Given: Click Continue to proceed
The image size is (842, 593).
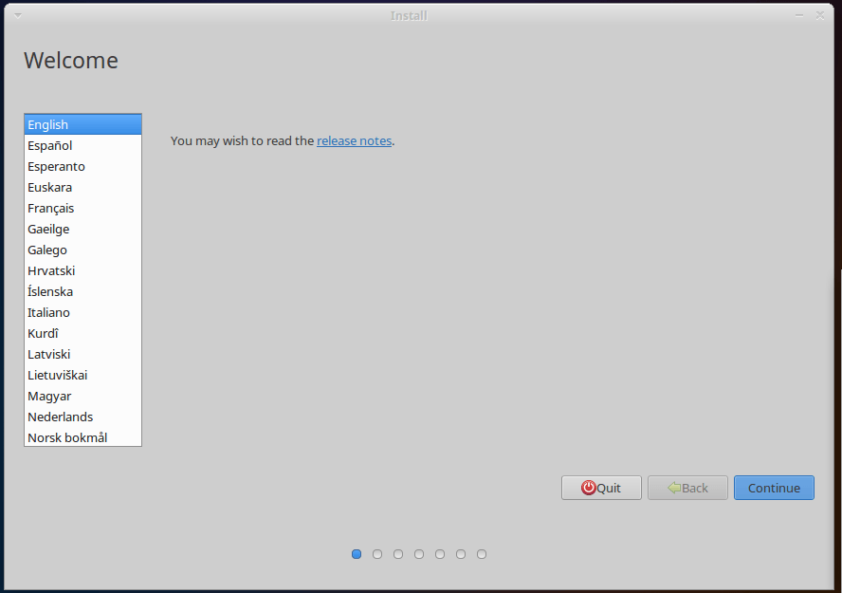Looking at the screenshot, I should pyautogui.click(x=774, y=488).
